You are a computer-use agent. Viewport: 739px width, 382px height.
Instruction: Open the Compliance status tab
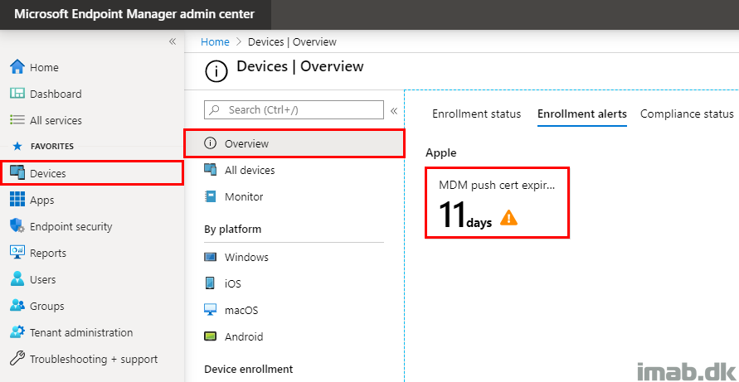[687, 114]
